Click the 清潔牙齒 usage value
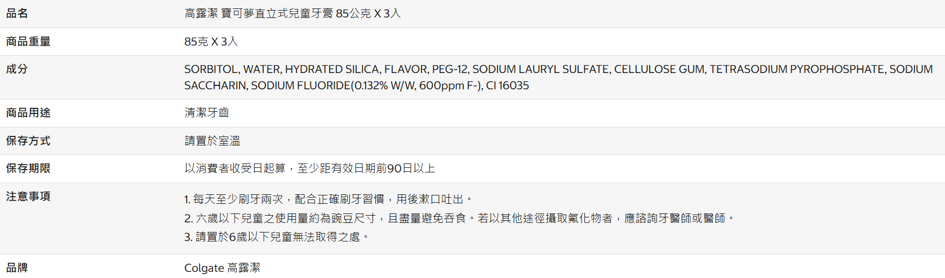The image size is (945, 278). click(207, 113)
